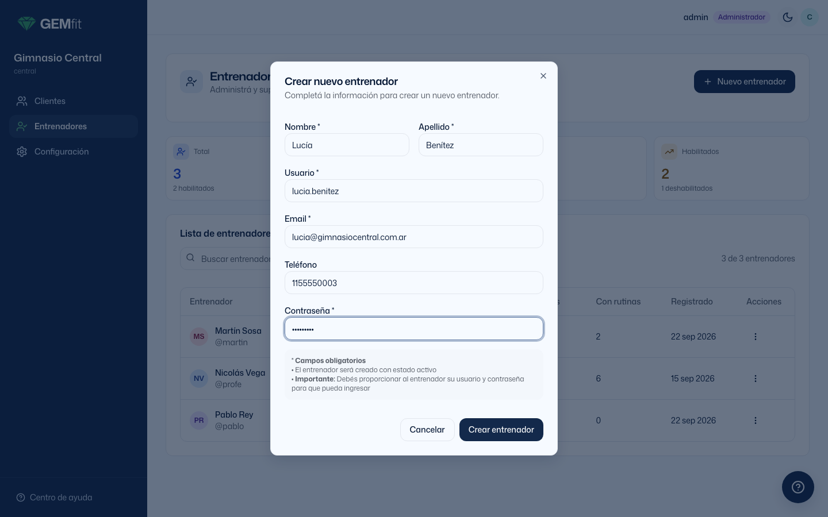Open actions menu for Nicolás Vega
The width and height of the screenshot is (828, 517).
tap(756, 379)
